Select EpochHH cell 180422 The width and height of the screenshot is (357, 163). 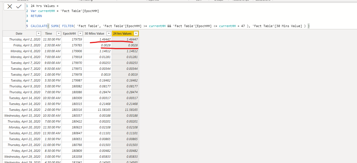point(72,121)
